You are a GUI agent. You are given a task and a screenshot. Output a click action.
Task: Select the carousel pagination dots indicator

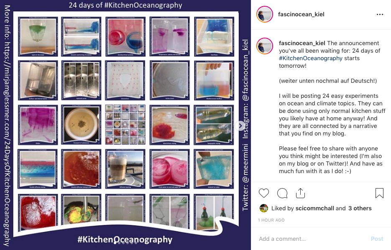[x=126, y=242]
